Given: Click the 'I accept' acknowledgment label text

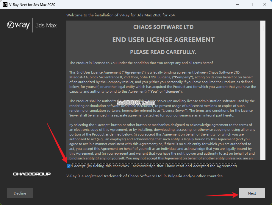Looking at the screenshot, I should click(154, 166).
